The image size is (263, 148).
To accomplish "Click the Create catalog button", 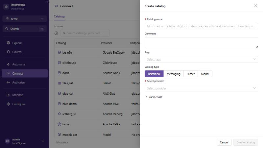I will tap(246, 142).
